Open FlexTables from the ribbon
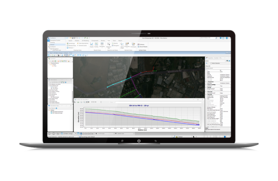This screenshot has height=181, width=278. (x=101, y=46)
